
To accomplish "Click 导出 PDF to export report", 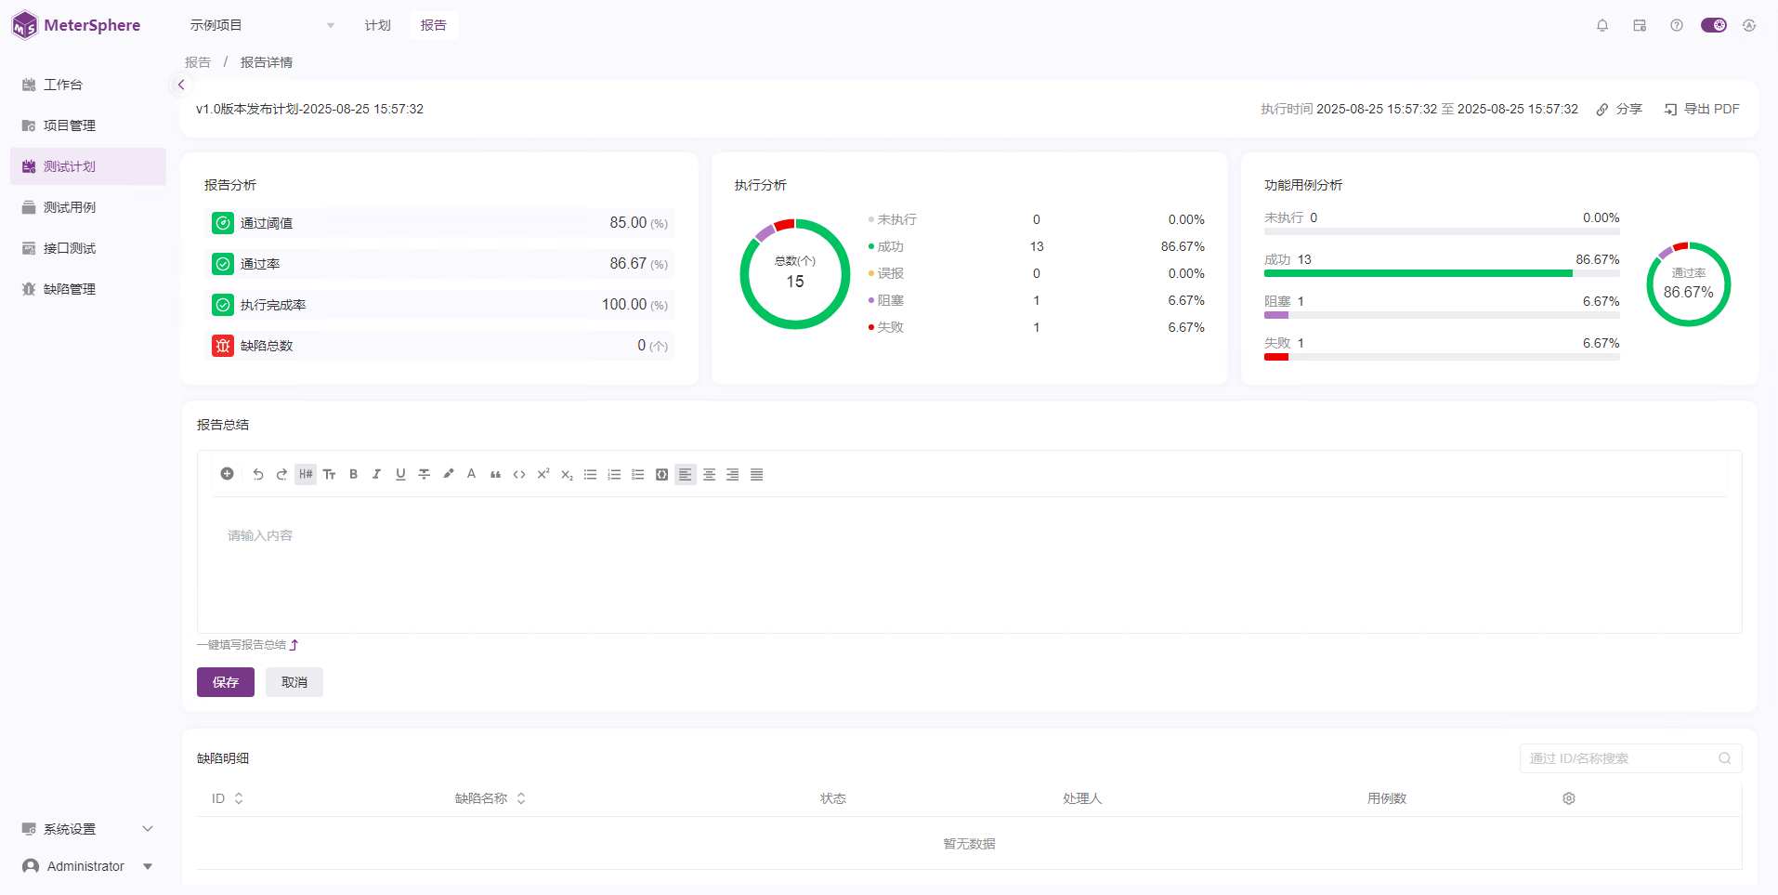I will click(x=1702, y=109).
